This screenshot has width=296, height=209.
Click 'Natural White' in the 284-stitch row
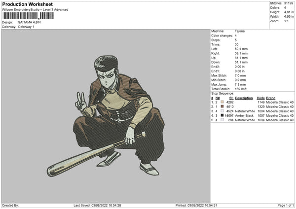point(245,120)
